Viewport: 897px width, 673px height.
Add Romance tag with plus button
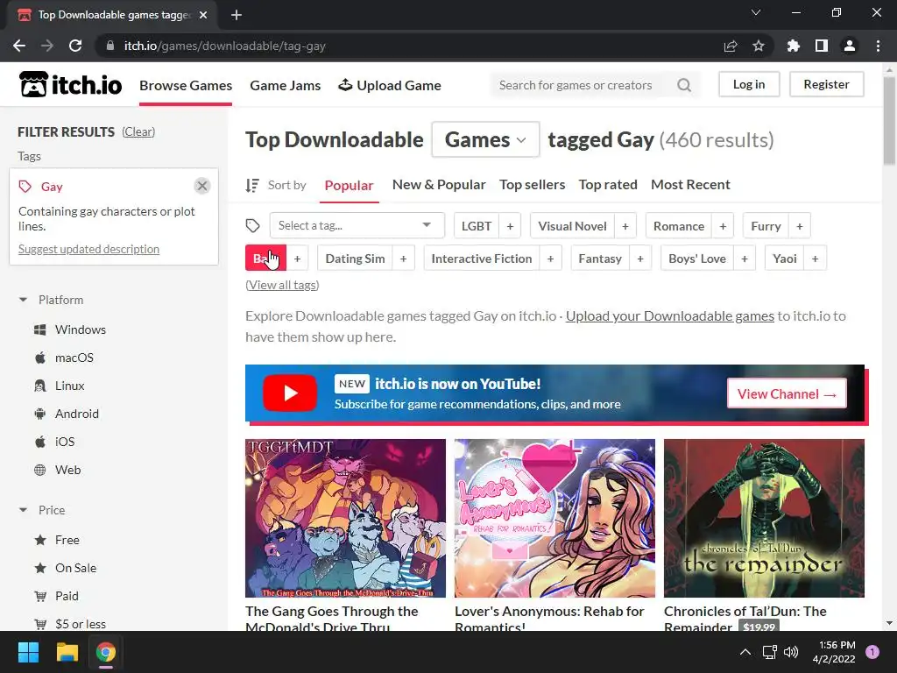(723, 226)
